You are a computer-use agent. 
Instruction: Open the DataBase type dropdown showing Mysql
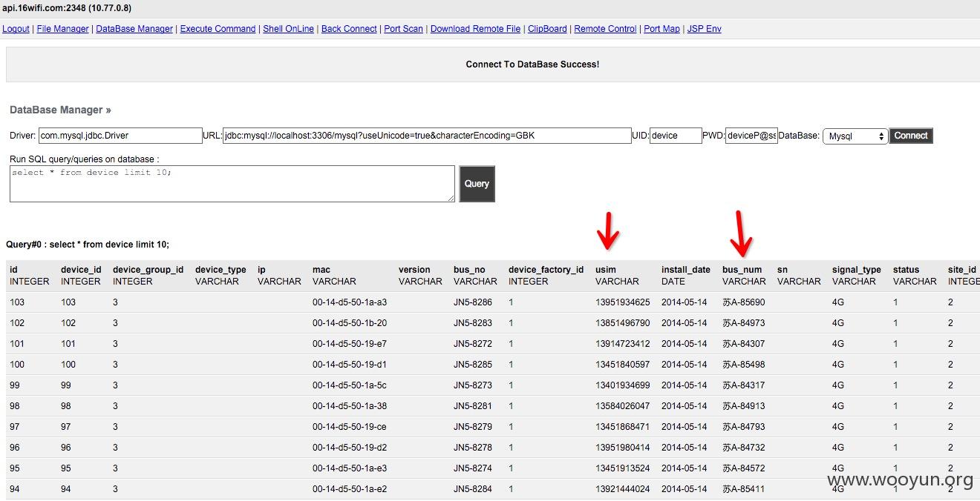[x=855, y=136]
